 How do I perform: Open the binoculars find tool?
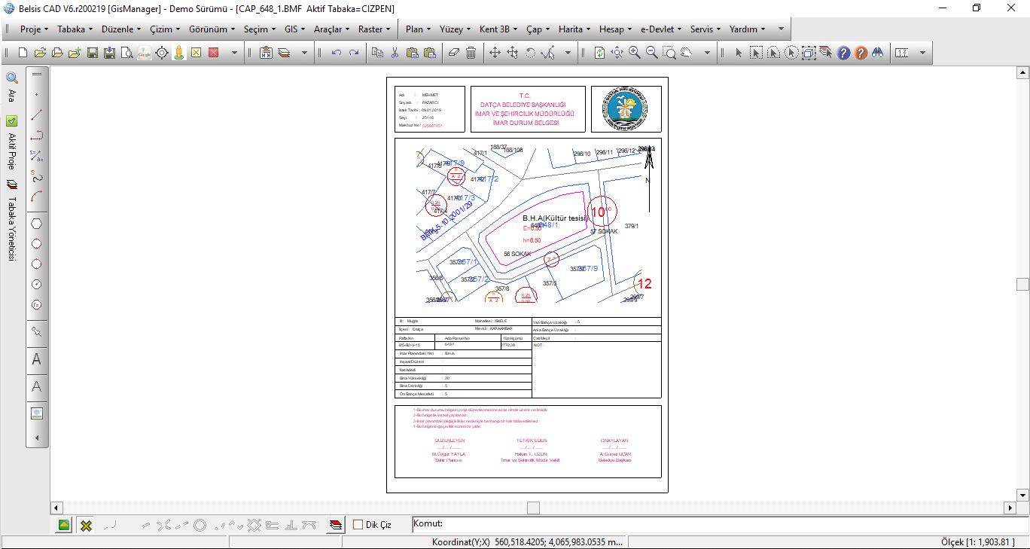[x=878, y=53]
